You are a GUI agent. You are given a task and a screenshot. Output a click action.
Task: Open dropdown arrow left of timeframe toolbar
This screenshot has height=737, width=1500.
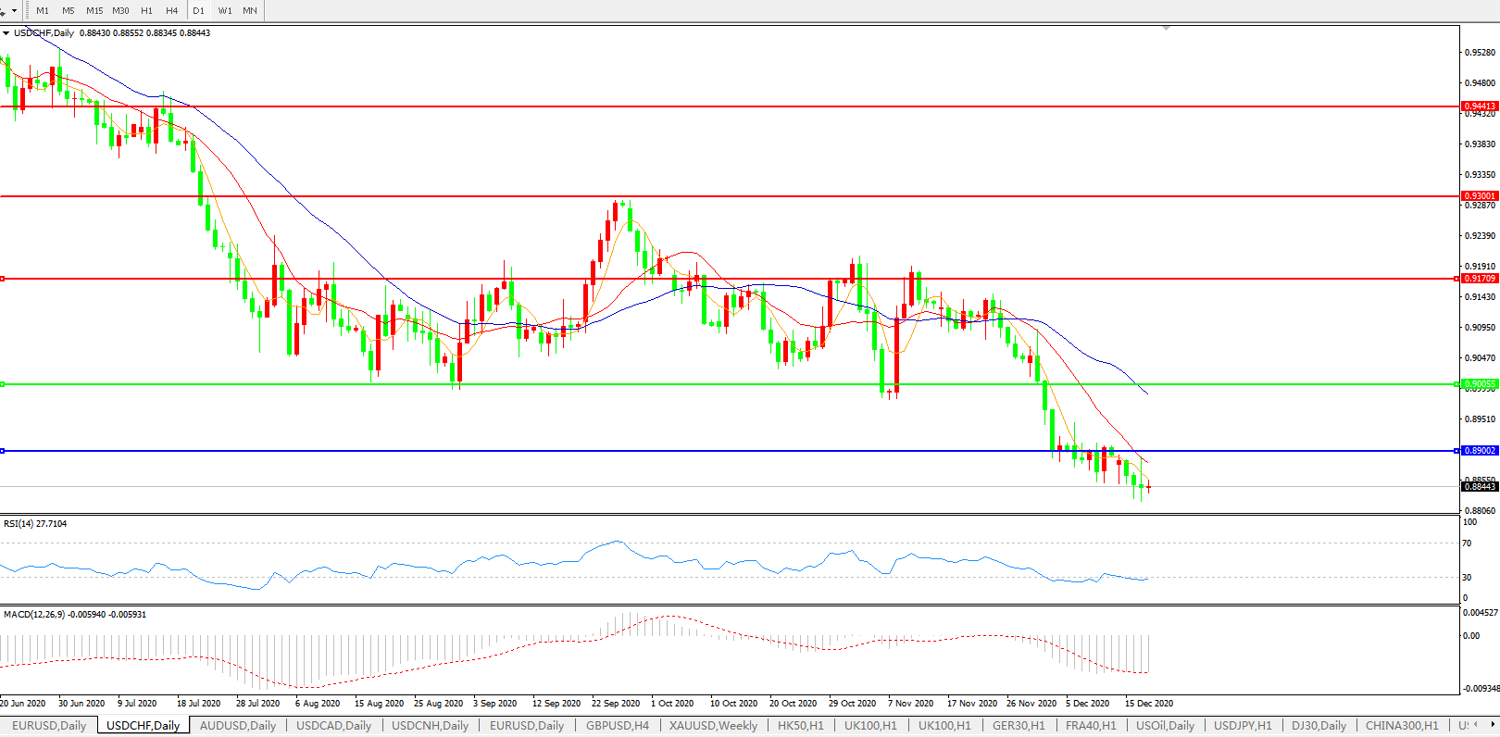coord(13,10)
